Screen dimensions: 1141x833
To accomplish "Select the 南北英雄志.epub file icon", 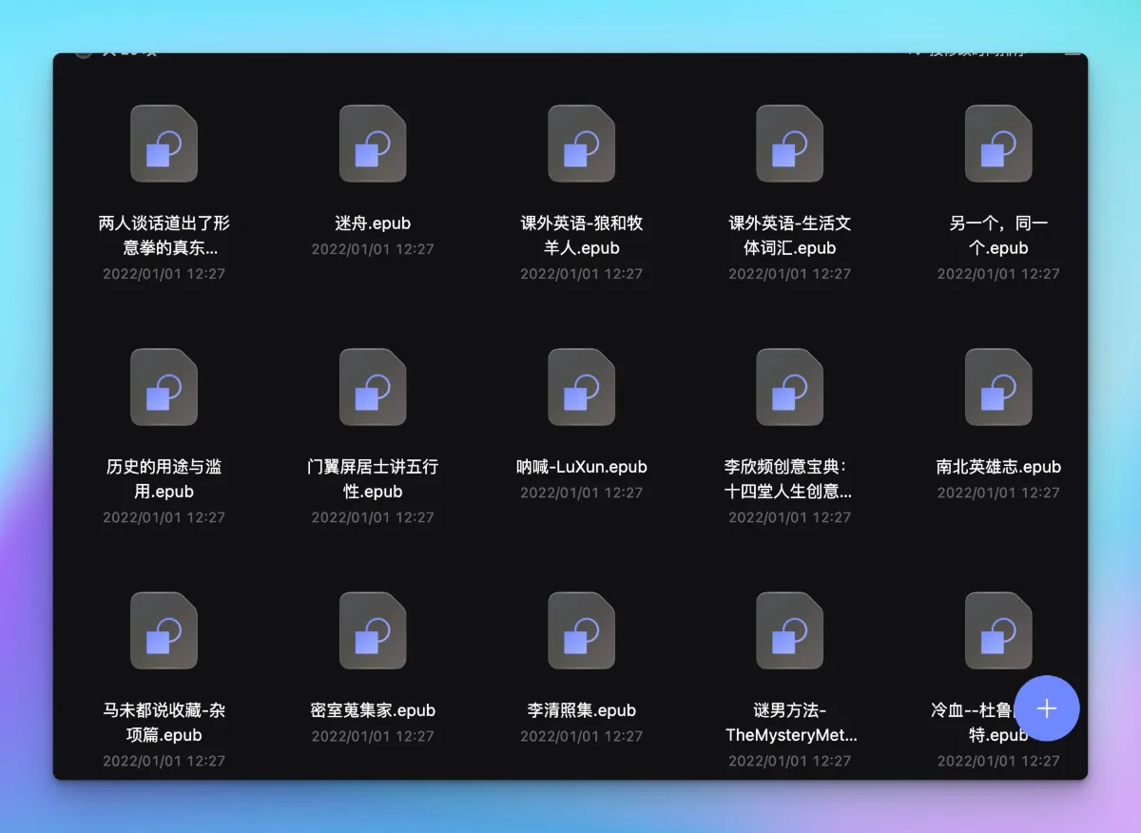I will click(x=997, y=387).
